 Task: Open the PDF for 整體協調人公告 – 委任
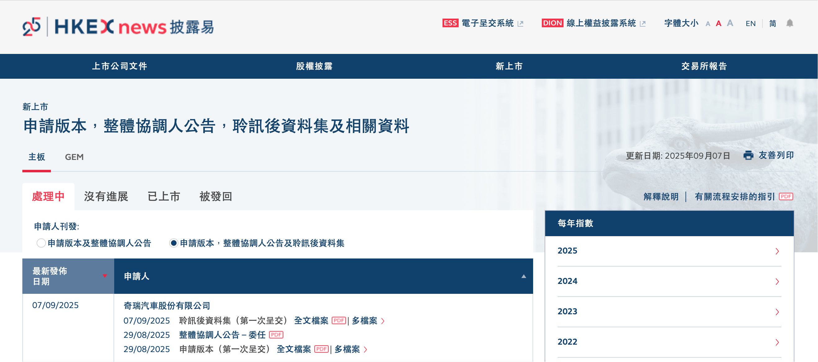276,335
